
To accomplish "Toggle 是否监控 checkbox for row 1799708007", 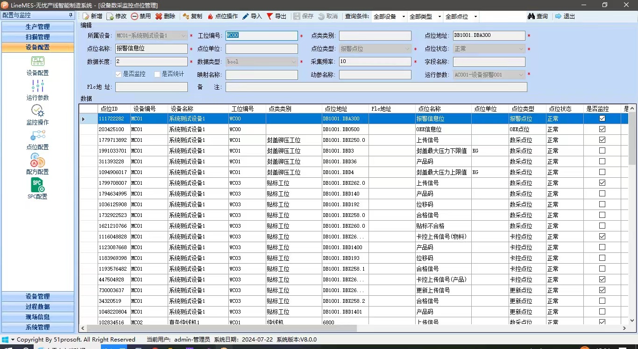I will 602,183.
